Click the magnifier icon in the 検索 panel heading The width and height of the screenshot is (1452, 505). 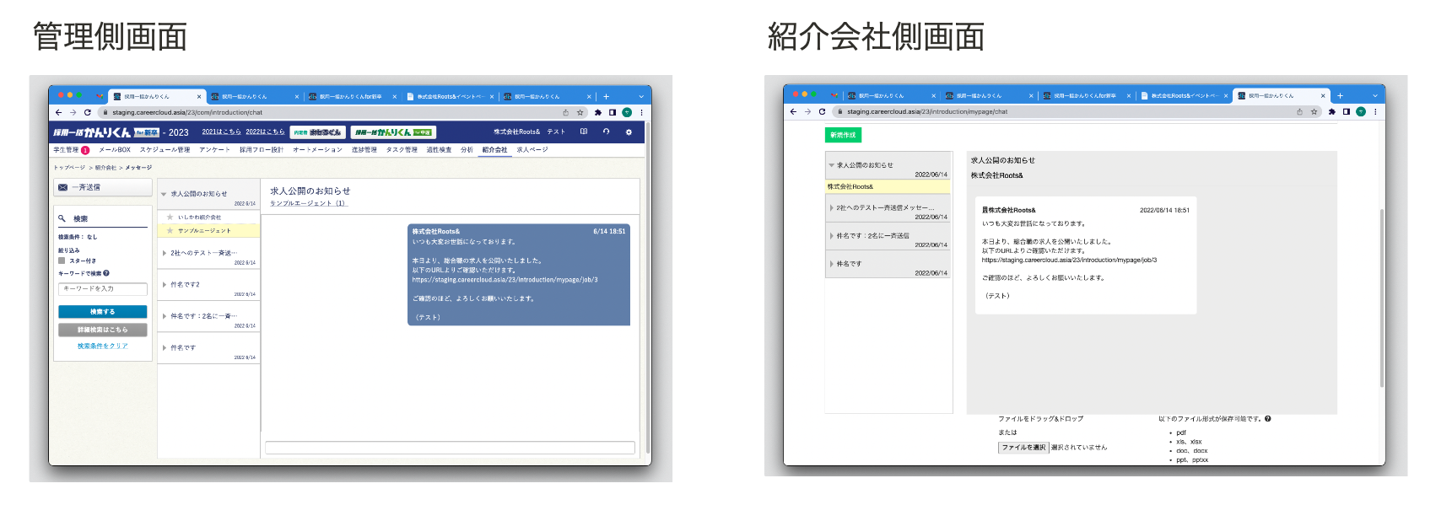(62, 218)
